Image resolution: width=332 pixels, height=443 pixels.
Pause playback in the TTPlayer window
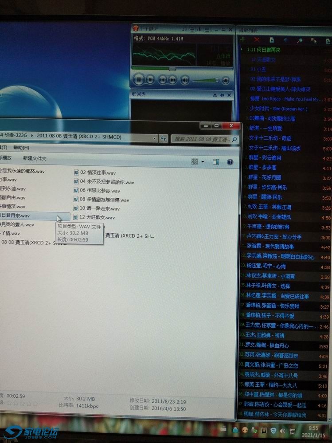[x=138, y=80]
